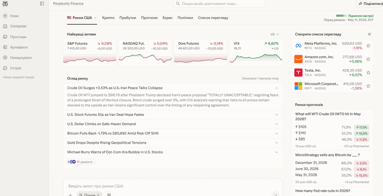Open the Ринки США market dropdown
This screenshot has width=383, height=196.
click(82, 18)
